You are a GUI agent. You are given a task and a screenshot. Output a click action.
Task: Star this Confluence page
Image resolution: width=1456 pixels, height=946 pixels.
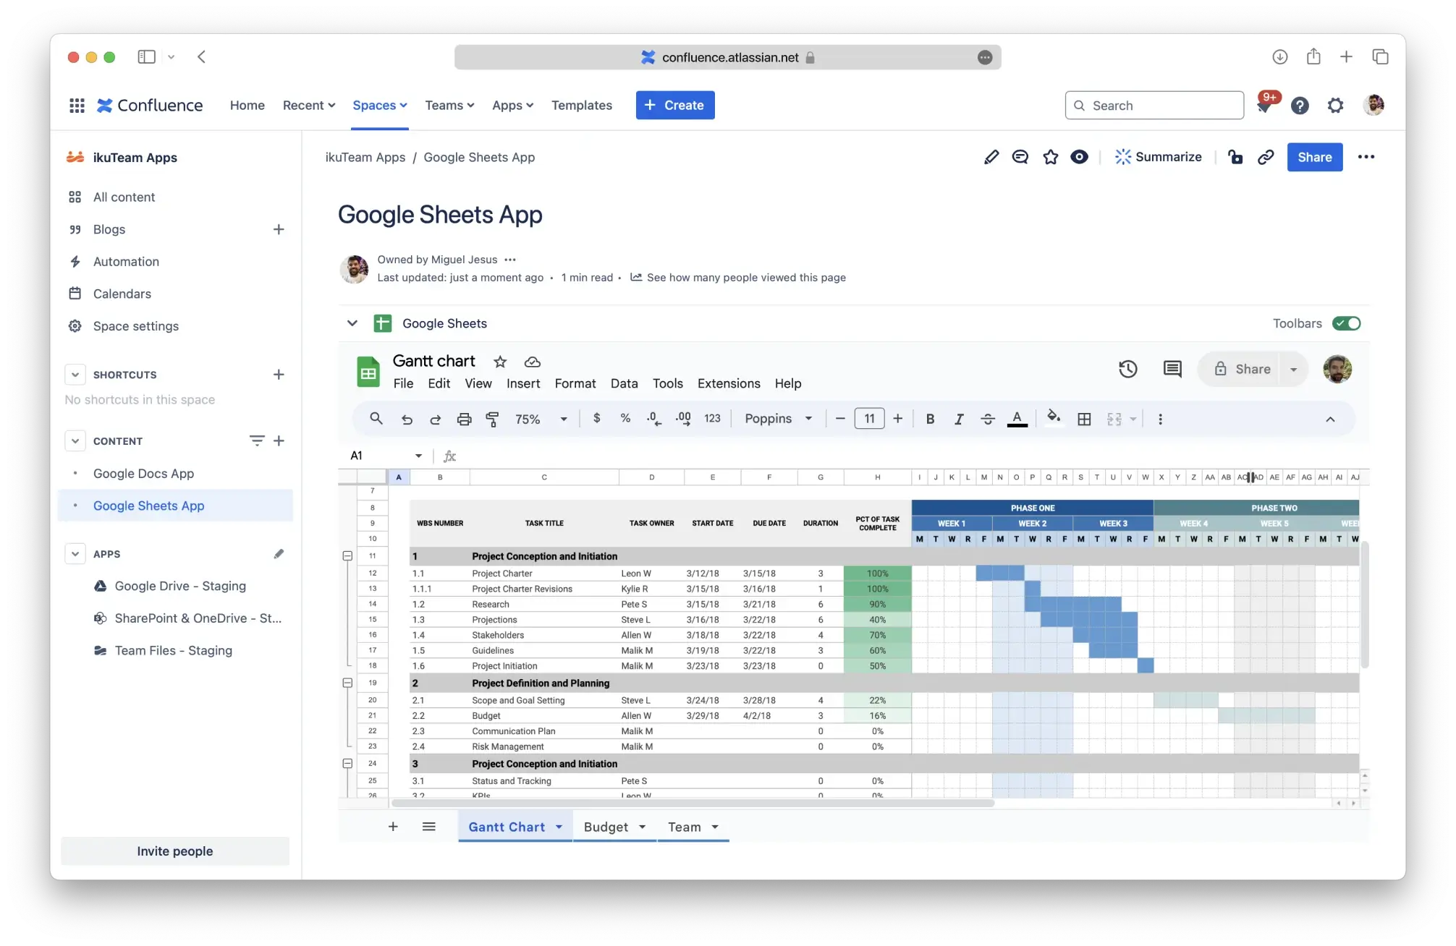click(1051, 157)
